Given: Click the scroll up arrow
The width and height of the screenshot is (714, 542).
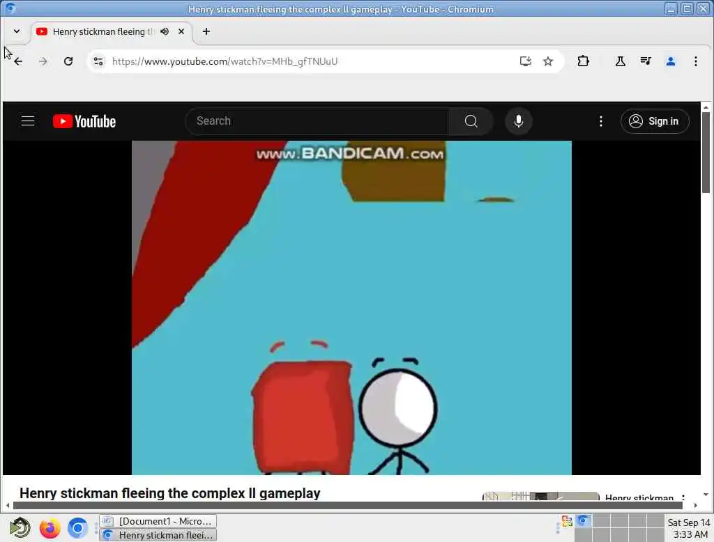Looking at the screenshot, I should pyautogui.click(x=706, y=107).
